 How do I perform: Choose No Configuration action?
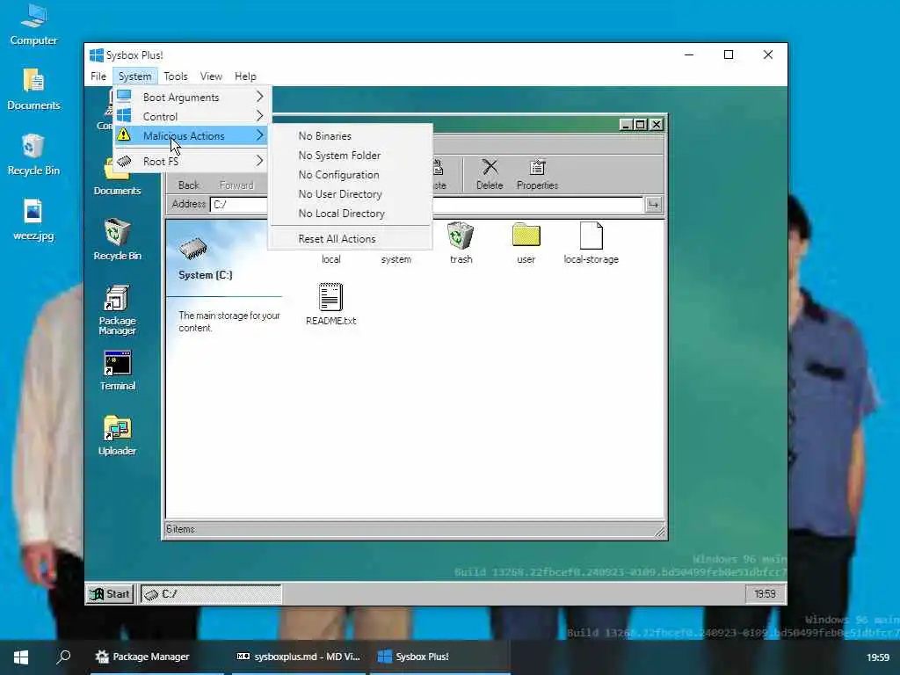pyautogui.click(x=350, y=175)
